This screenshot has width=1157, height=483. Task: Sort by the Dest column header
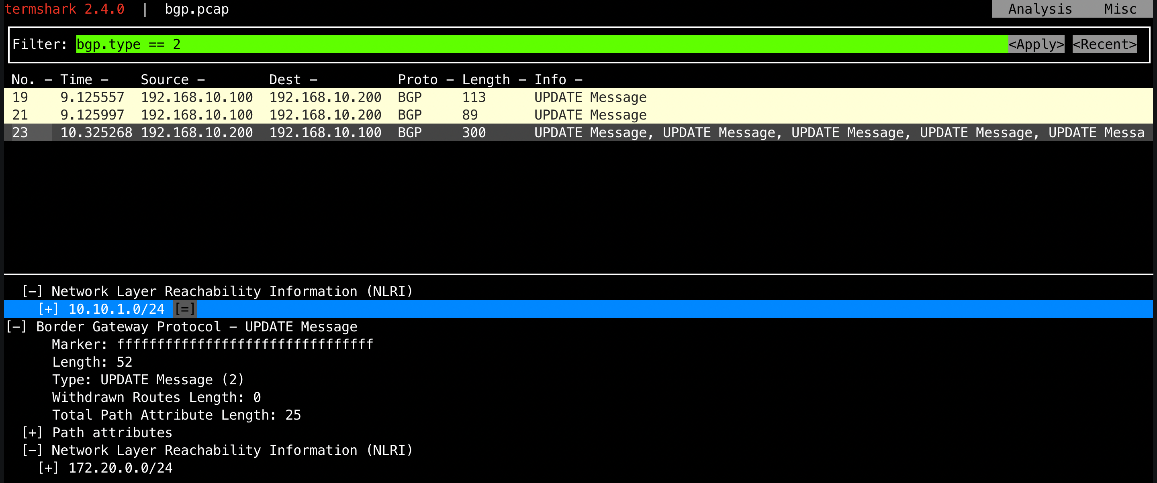pyautogui.click(x=285, y=80)
